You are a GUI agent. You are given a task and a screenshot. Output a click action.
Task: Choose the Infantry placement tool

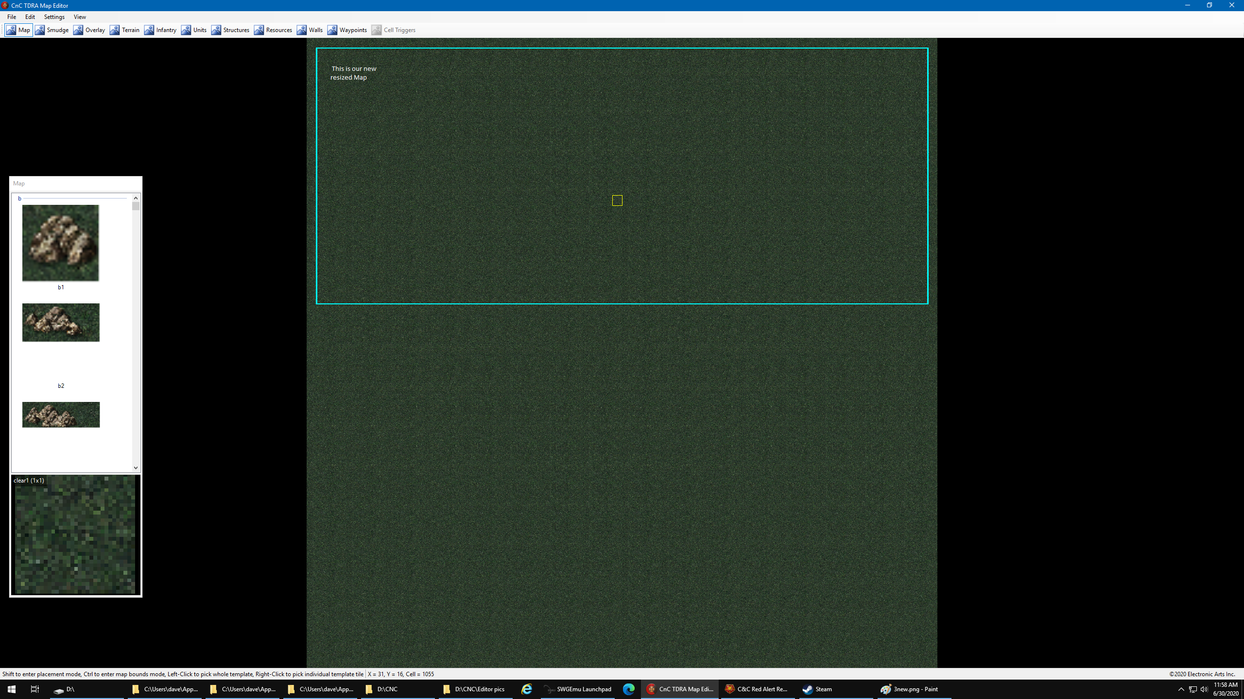tap(160, 30)
